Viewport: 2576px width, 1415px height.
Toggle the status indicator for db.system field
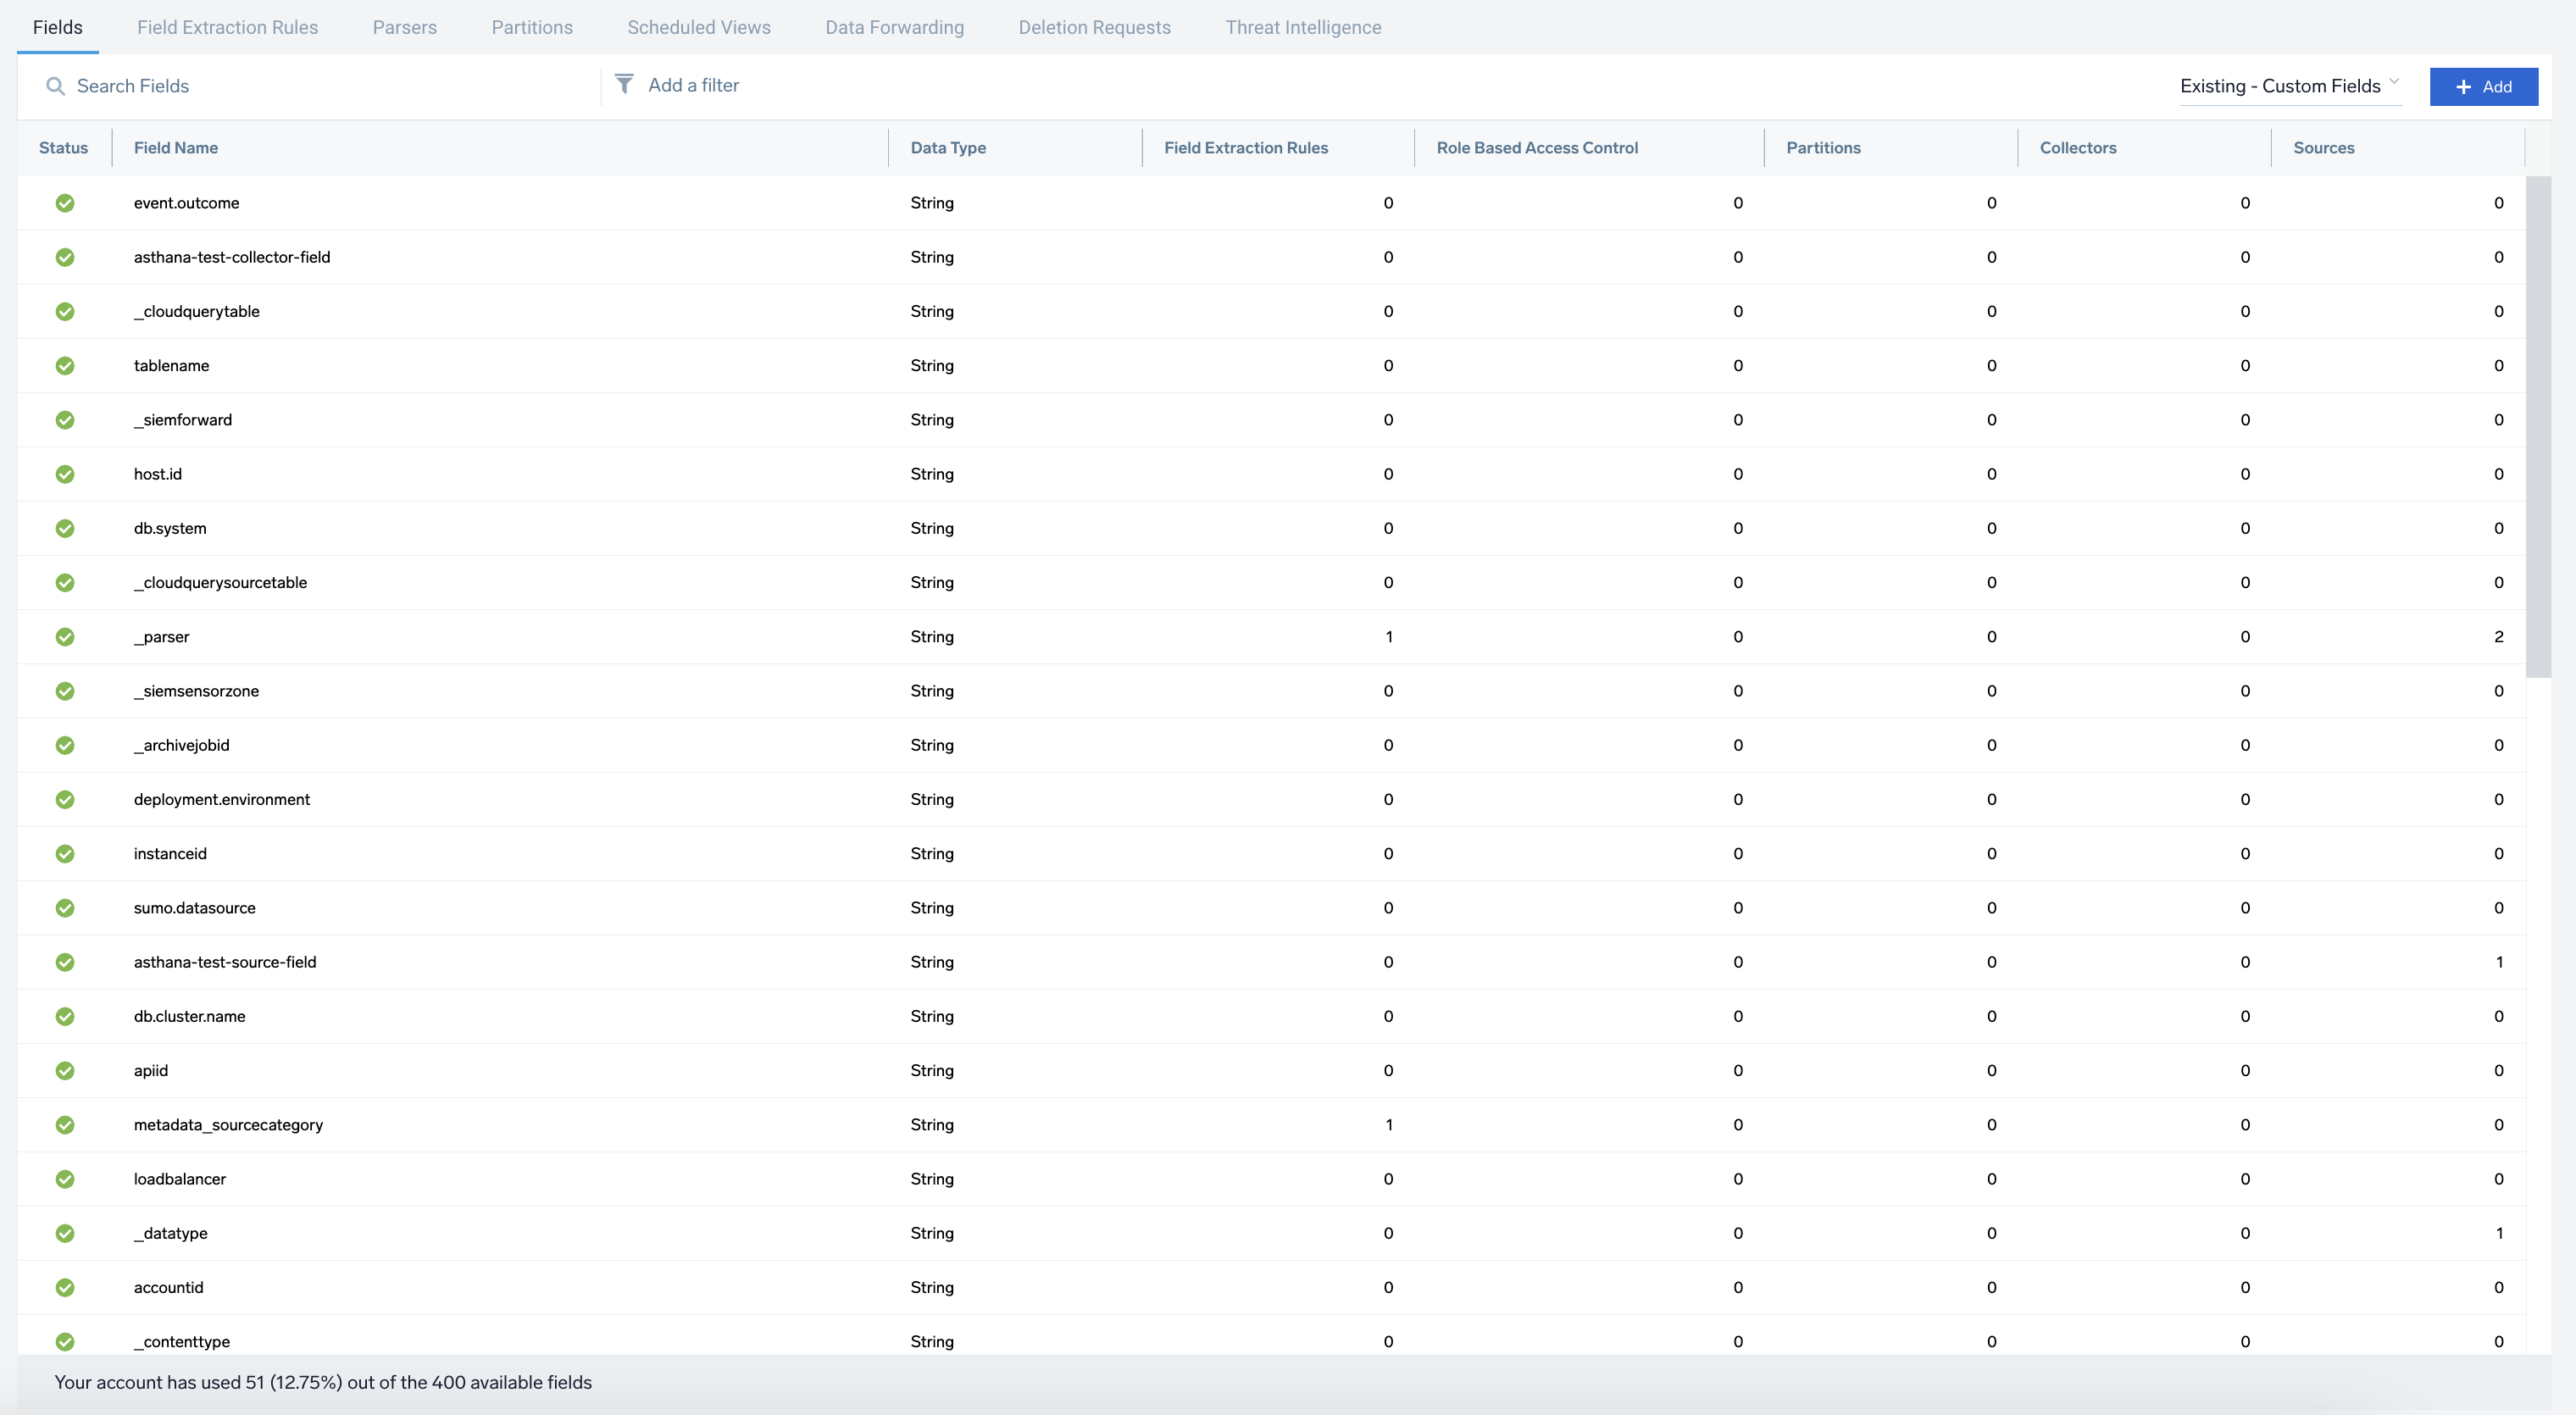pyautogui.click(x=65, y=528)
